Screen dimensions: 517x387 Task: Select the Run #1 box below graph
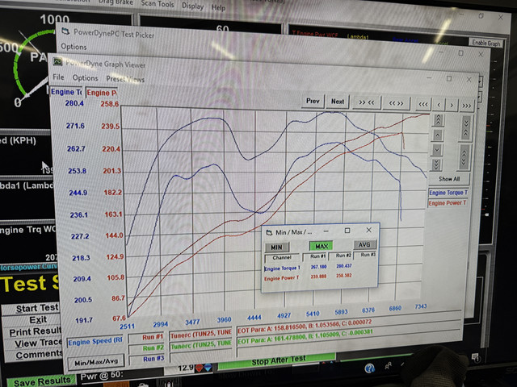pyautogui.click(x=147, y=337)
